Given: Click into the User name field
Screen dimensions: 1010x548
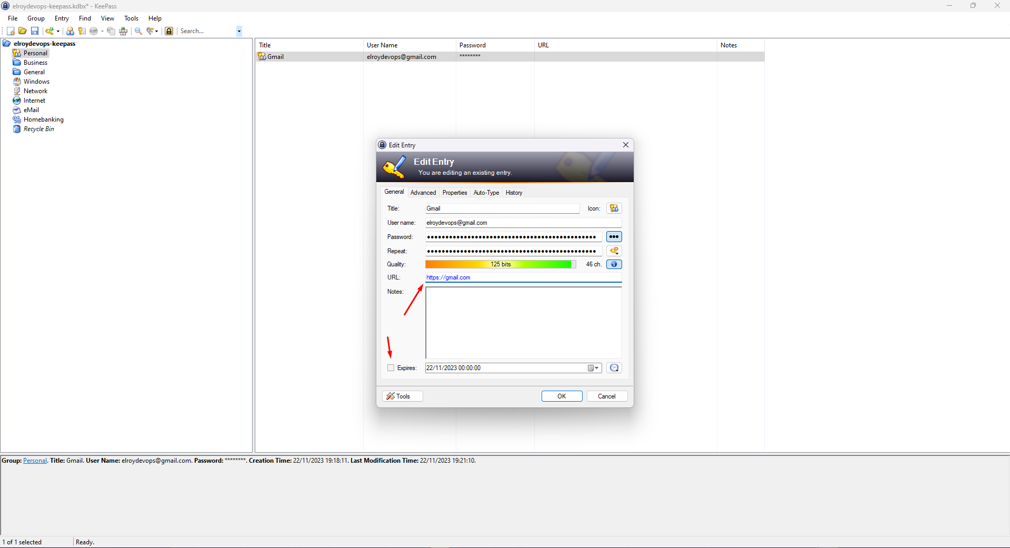Looking at the screenshot, I should 523,223.
